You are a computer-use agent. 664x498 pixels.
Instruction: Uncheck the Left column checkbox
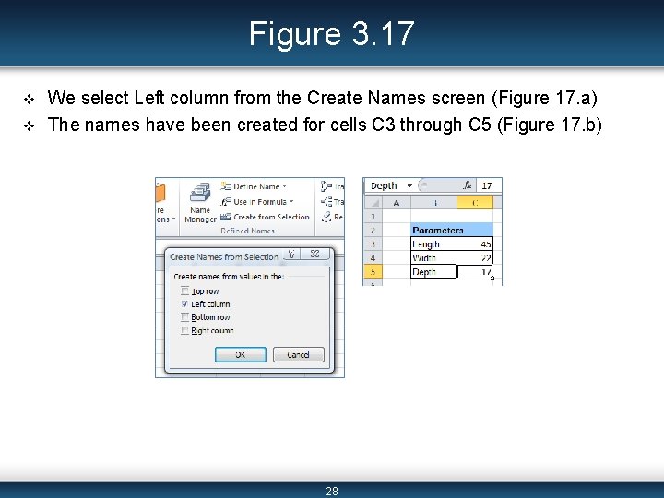(184, 304)
